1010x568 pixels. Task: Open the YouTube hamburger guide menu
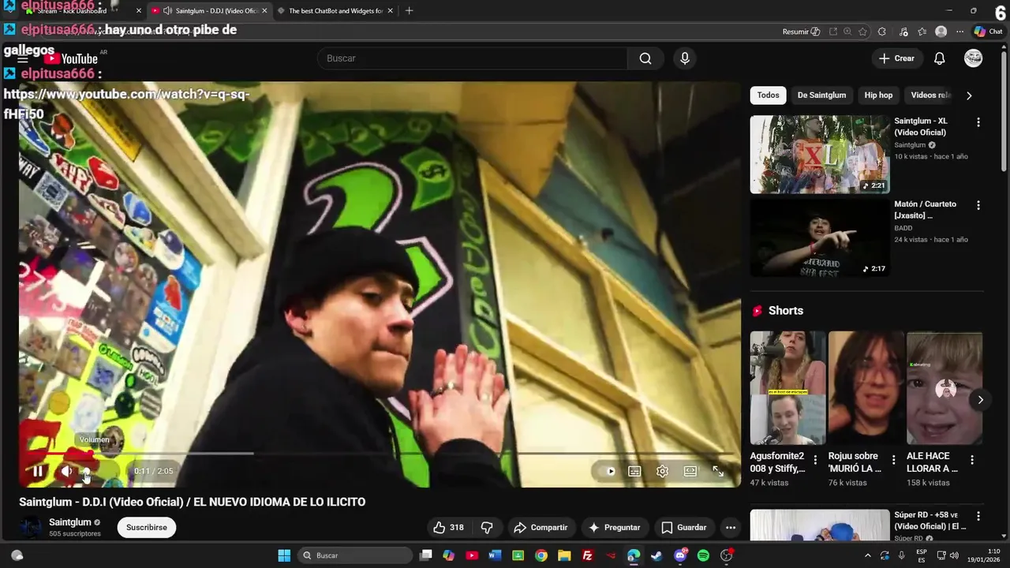[23, 58]
